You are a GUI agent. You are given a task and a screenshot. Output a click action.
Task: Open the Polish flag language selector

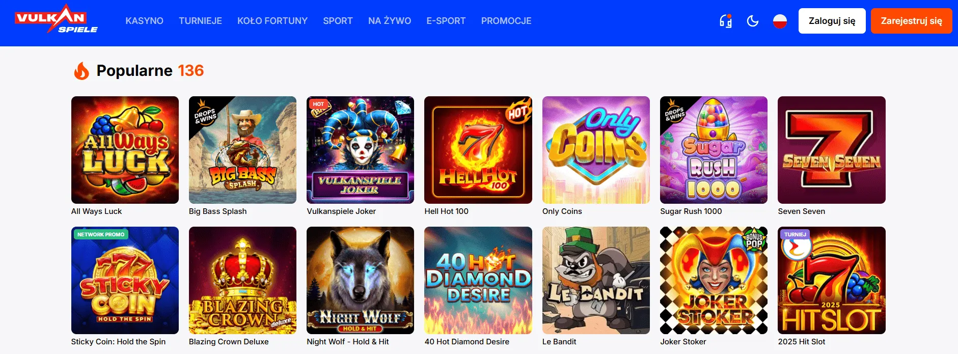click(x=780, y=21)
